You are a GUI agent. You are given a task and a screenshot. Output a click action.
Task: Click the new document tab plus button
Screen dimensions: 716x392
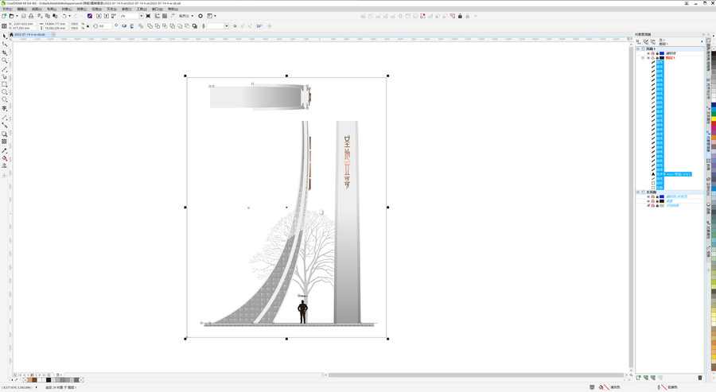click(x=53, y=34)
